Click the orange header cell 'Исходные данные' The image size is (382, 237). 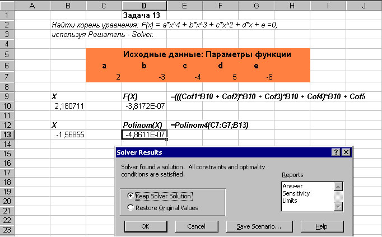click(198, 54)
